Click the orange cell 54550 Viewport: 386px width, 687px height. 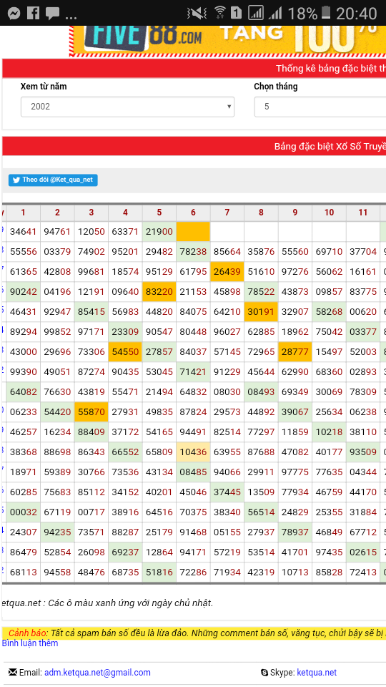coord(125,352)
